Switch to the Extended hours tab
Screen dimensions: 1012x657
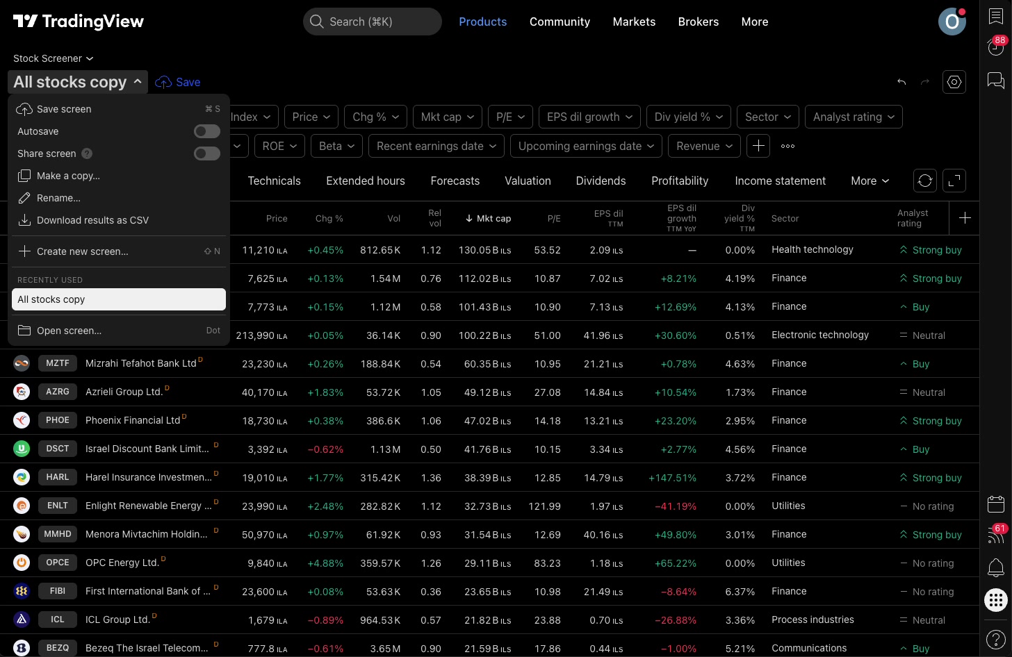coord(366,181)
